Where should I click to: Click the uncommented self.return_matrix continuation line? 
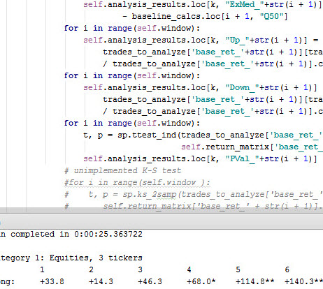[252, 147]
